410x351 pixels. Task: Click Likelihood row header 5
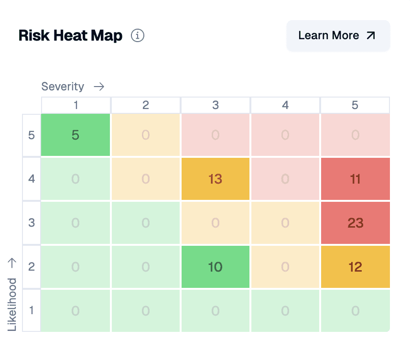(x=32, y=135)
